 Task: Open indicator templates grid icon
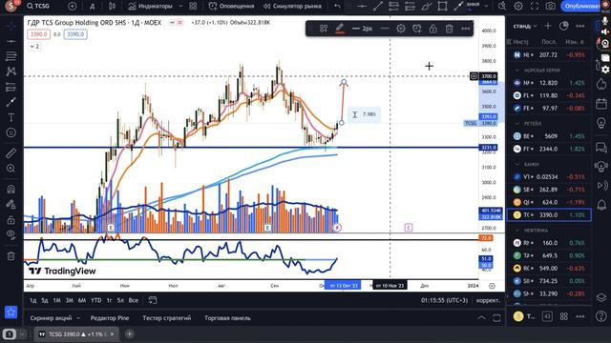(193, 7)
